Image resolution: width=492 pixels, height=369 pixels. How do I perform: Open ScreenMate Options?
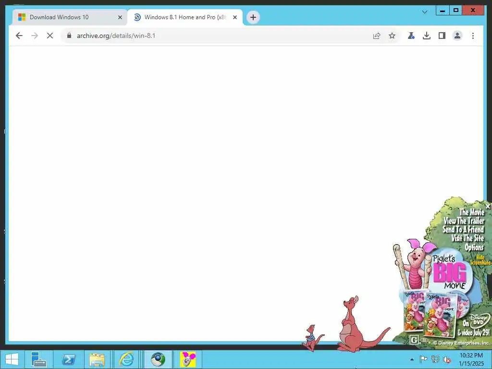[x=474, y=247]
